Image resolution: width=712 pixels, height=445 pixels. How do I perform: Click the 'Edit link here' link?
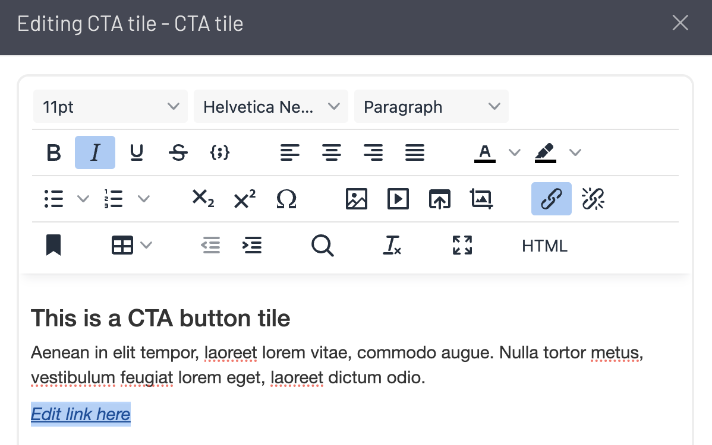[x=80, y=414]
